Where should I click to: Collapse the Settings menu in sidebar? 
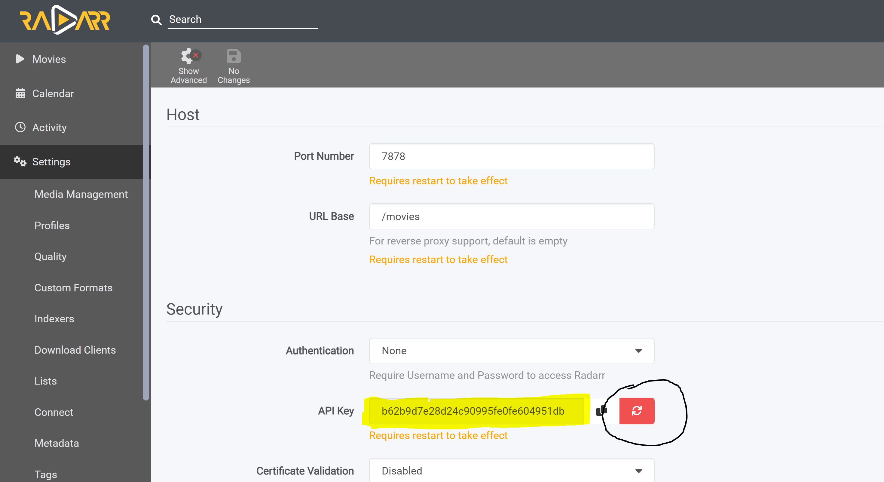pyautogui.click(x=51, y=162)
